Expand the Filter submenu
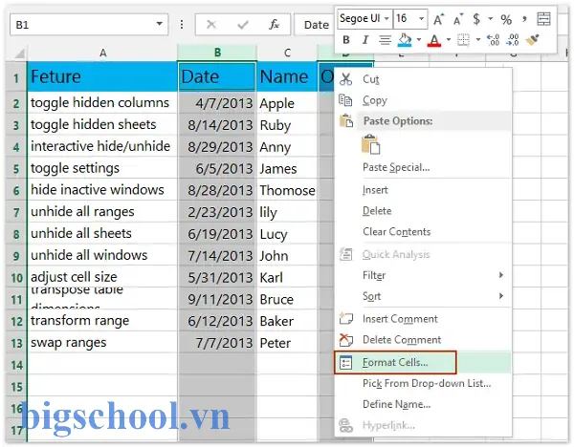Screen dimensions: 574x447 click(423, 275)
